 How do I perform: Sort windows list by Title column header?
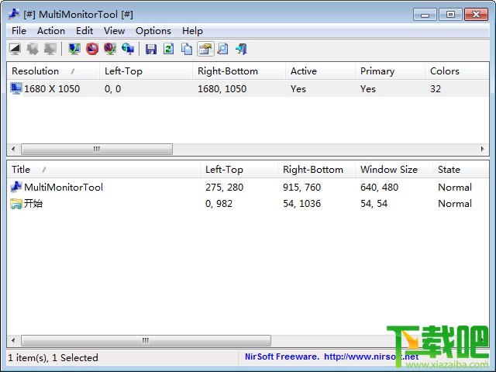coord(103,169)
